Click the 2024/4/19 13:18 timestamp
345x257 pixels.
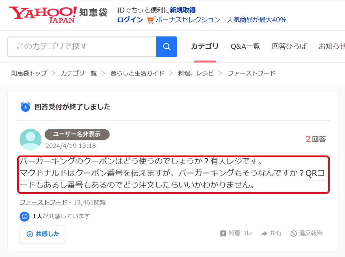[x=71, y=146]
